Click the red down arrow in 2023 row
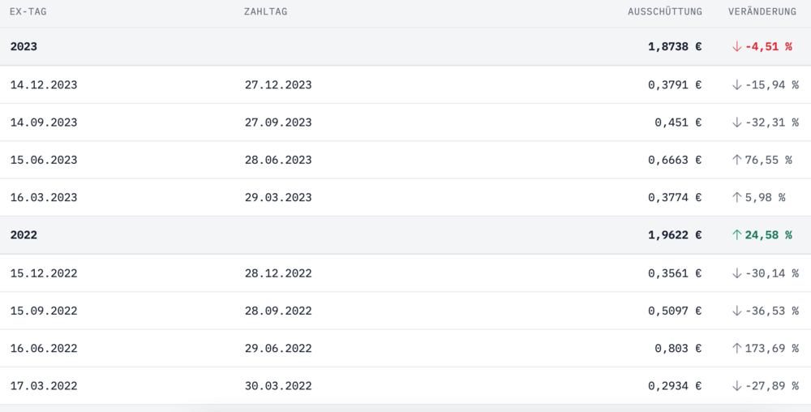This screenshot has width=811, height=412. pos(736,47)
